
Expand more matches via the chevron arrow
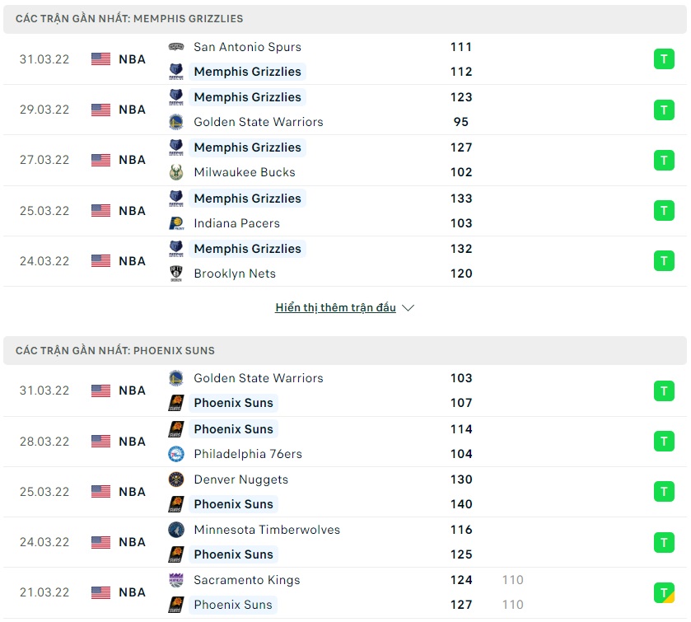coord(408,308)
